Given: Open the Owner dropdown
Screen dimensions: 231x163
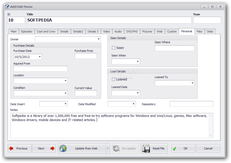Looking at the screenshot, I should pyautogui.click(x=99, y=39).
